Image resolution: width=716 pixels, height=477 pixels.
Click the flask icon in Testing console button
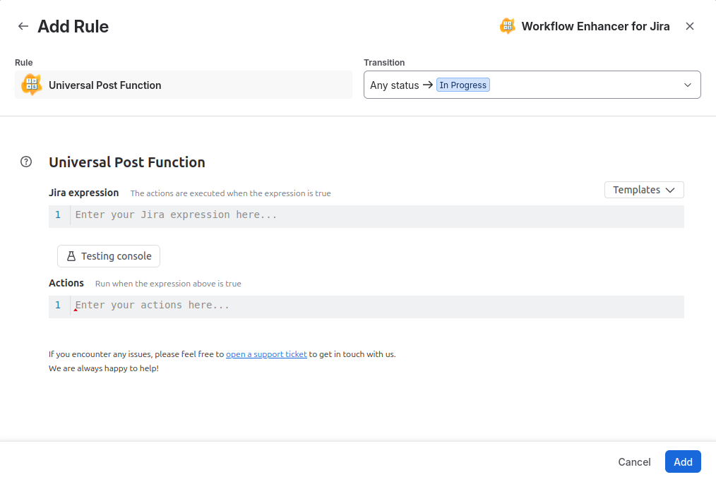[x=71, y=256]
